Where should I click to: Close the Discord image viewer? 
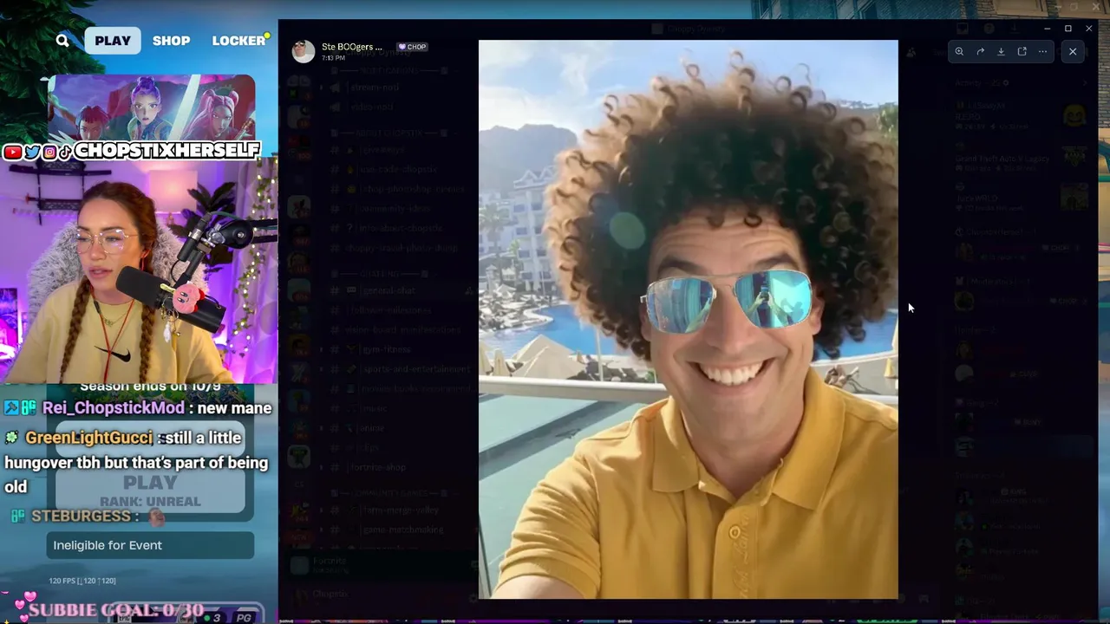(1073, 52)
